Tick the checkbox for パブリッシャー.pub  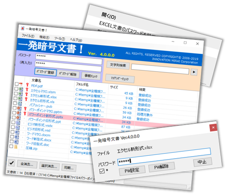[15, 103]
